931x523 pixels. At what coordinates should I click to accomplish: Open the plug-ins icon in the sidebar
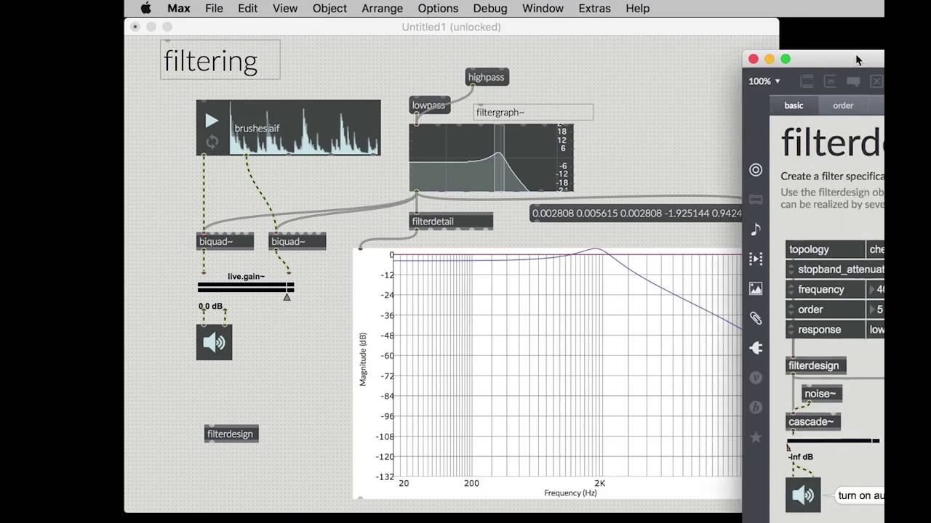(x=756, y=348)
